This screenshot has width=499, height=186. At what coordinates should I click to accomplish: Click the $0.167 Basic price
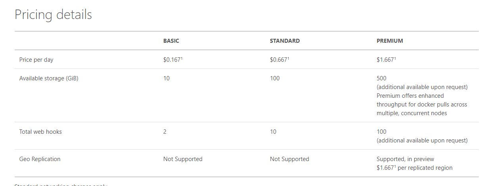(x=173, y=60)
